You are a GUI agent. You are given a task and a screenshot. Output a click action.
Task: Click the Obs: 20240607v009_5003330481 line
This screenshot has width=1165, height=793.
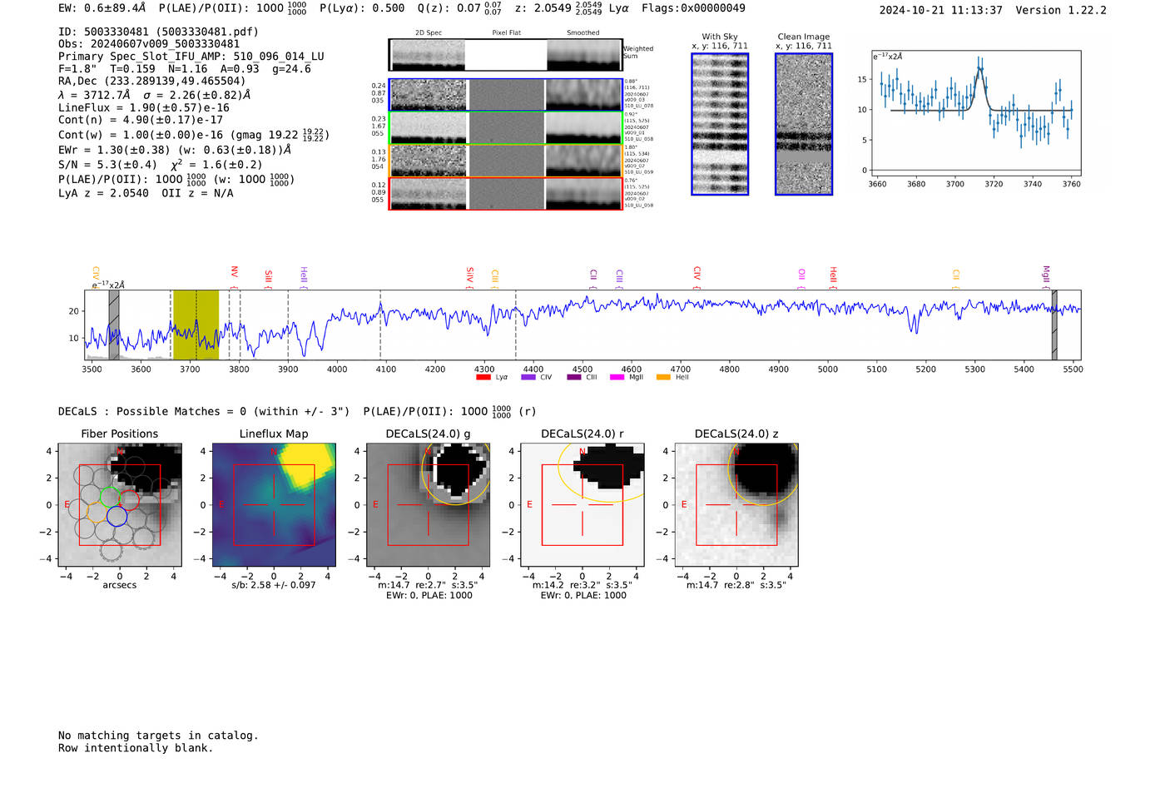pyautogui.click(x=149, y=44)
